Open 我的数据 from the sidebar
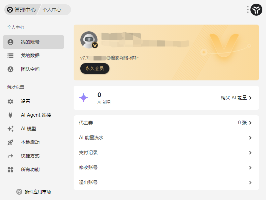This screenshot has height=200, width=266. 33,55
